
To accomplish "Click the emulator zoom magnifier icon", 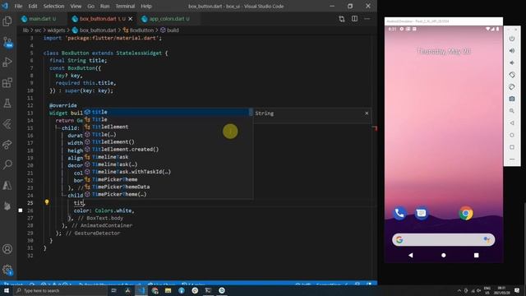I will click(x=512, y=111).
